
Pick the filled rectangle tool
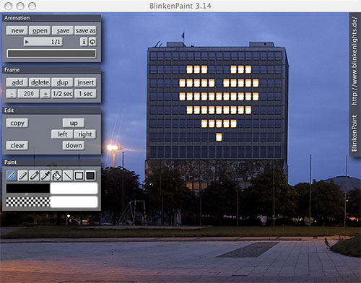[90, 175]
